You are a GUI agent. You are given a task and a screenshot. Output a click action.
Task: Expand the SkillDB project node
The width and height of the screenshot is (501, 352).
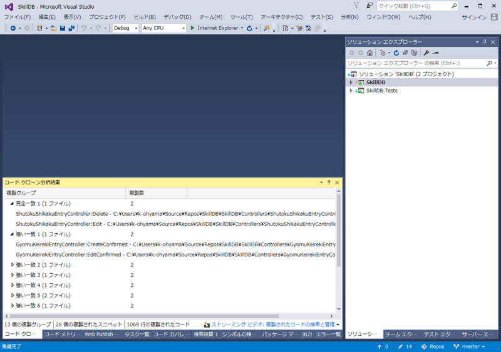[x=351, y=83]
